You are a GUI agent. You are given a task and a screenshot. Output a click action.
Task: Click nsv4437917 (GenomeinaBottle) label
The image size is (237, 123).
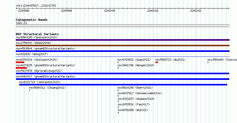(x=140, y=93)
